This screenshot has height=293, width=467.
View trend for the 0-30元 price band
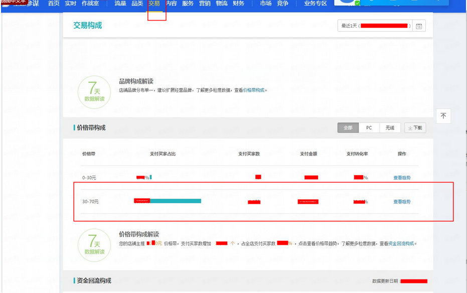402,178
